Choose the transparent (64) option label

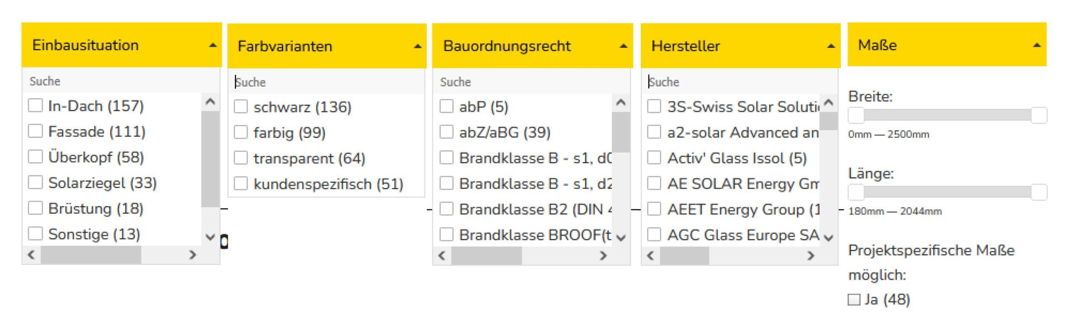click(x=309, y=158)
